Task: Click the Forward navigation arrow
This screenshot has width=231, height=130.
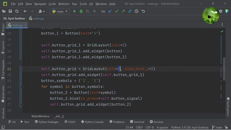Action: (32, 11)
